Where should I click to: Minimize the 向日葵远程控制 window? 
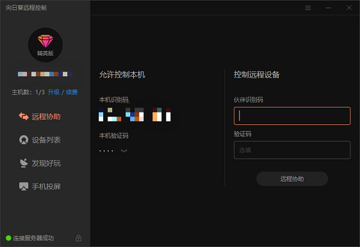click(x=328, y=8)
